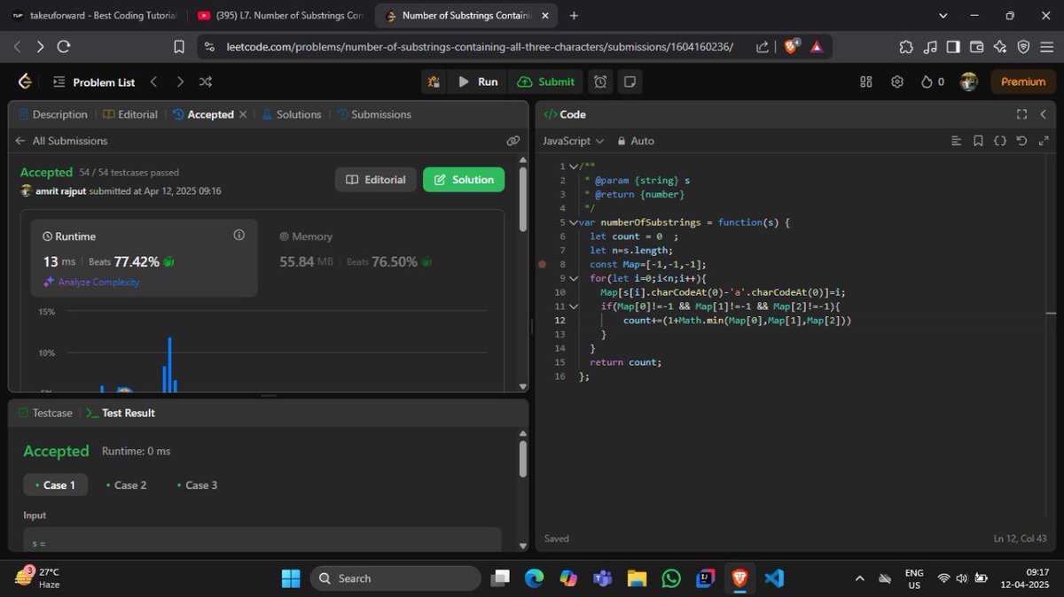Image resolution: width=1064 pixels, height=597 pixels.
Task: Pick a random problem shuffle icon
Action: (x=206, y=81)
